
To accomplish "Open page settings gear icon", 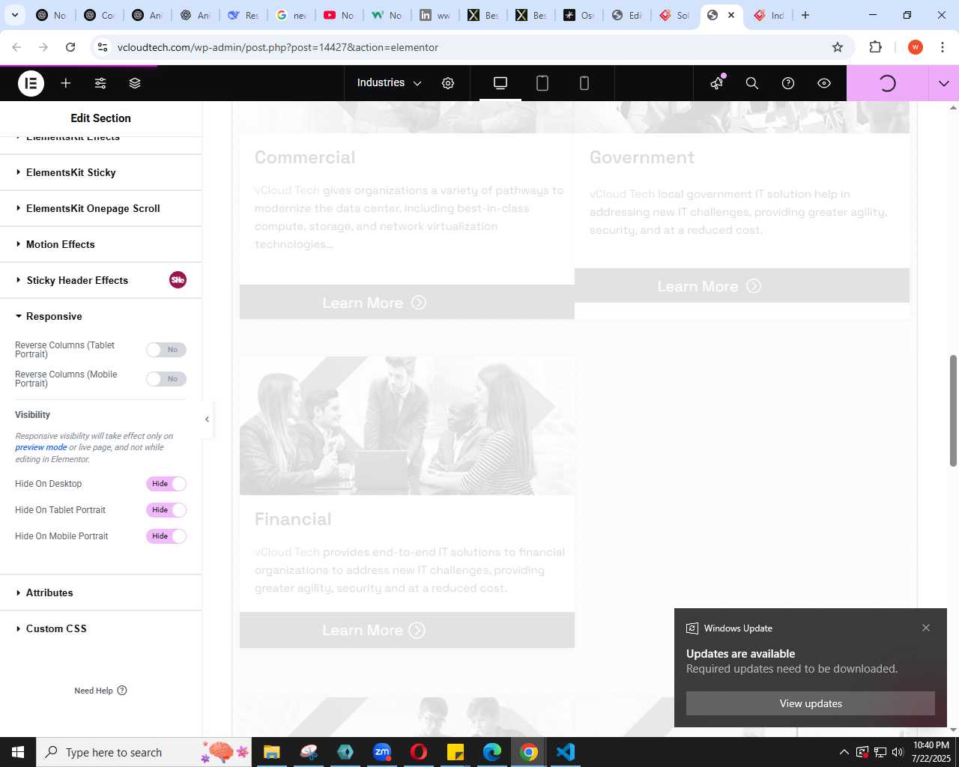I will click(448, 83).
